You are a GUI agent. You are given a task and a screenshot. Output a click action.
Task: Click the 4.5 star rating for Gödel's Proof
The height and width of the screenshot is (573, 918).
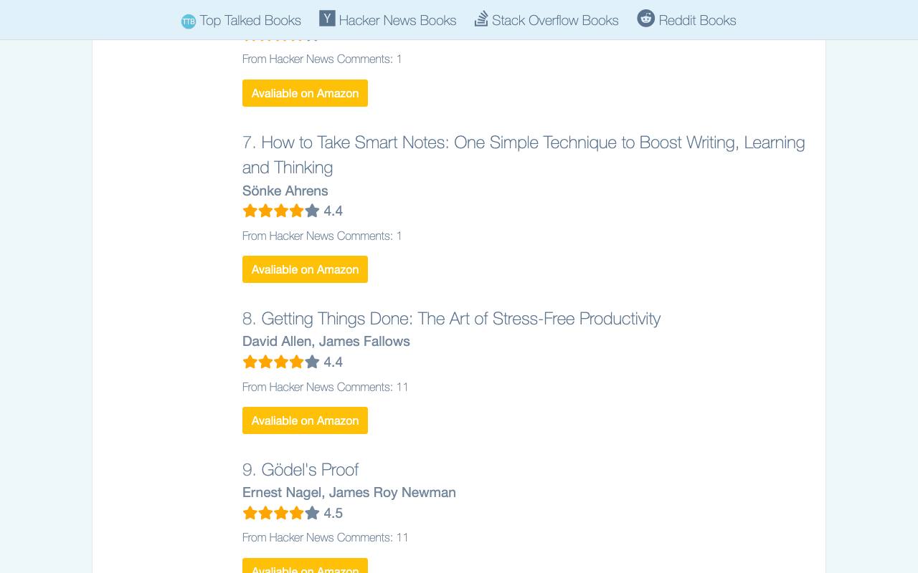(x=293, y=513)
